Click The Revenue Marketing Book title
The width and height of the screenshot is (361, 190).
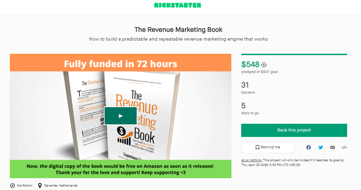click(x=178, y=30)
